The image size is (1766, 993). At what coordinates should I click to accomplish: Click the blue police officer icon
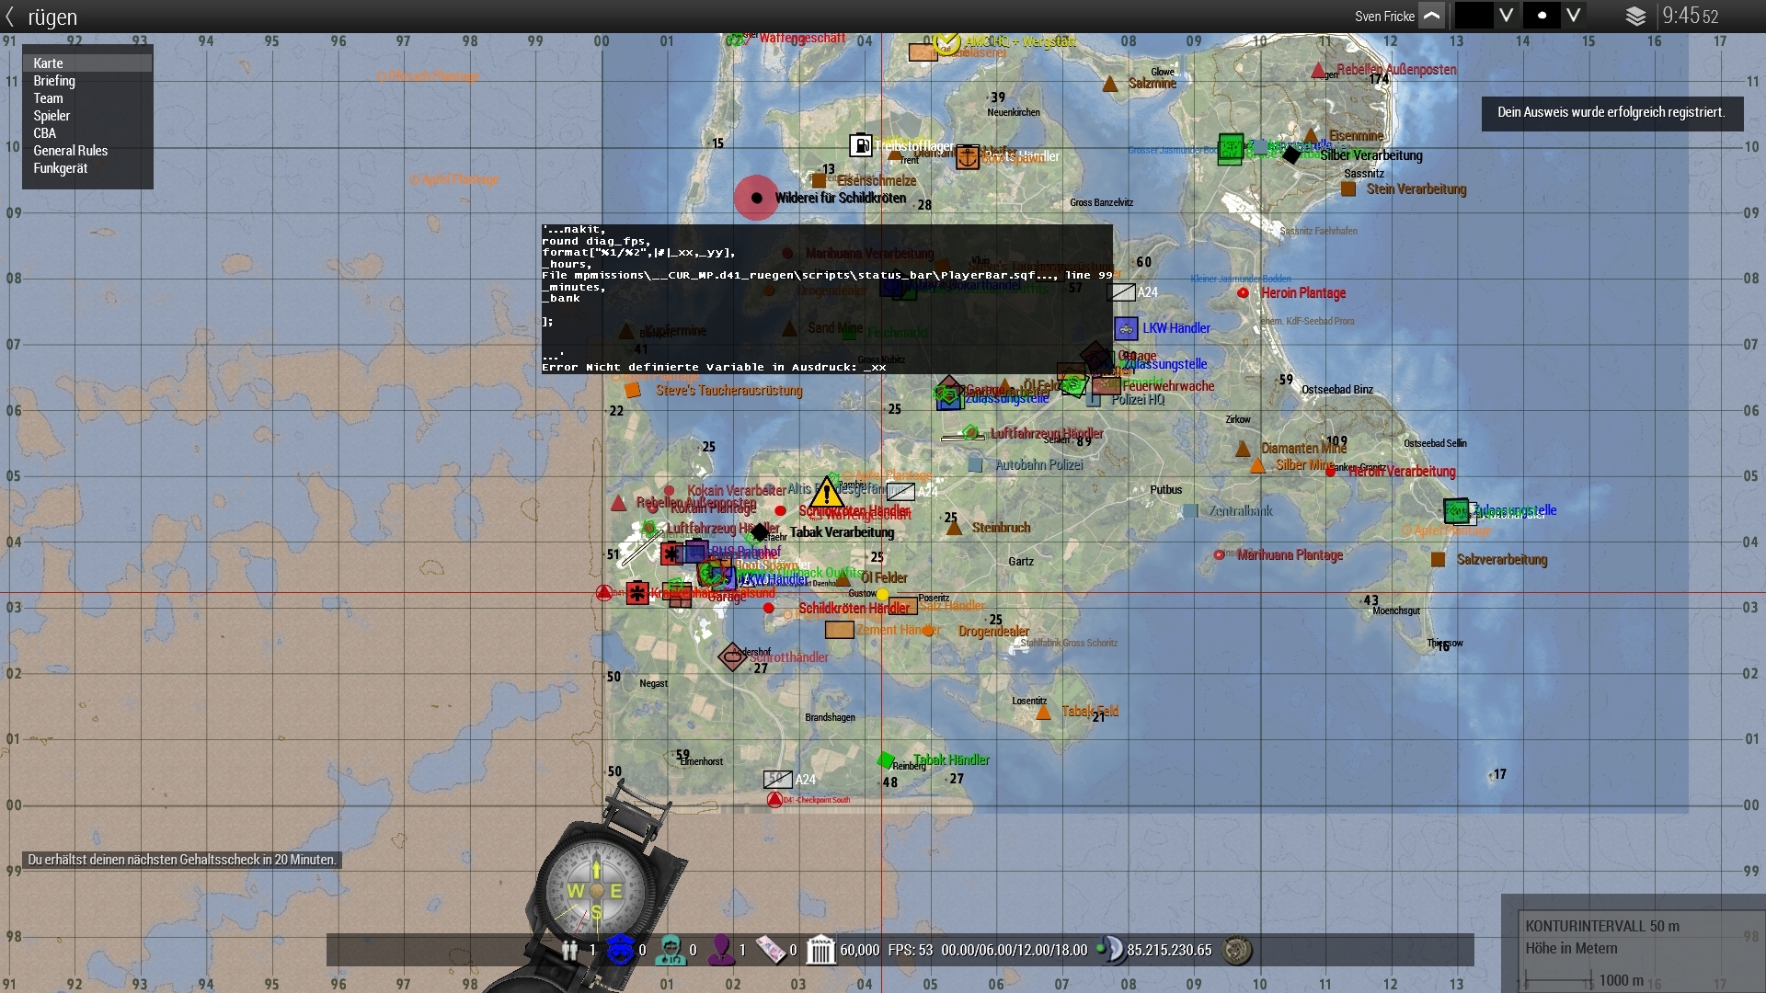(x=621, y=950)
